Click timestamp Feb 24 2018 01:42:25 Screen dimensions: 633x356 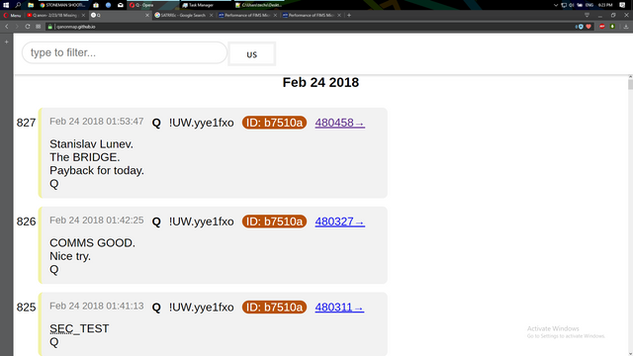tap(97, 221)
